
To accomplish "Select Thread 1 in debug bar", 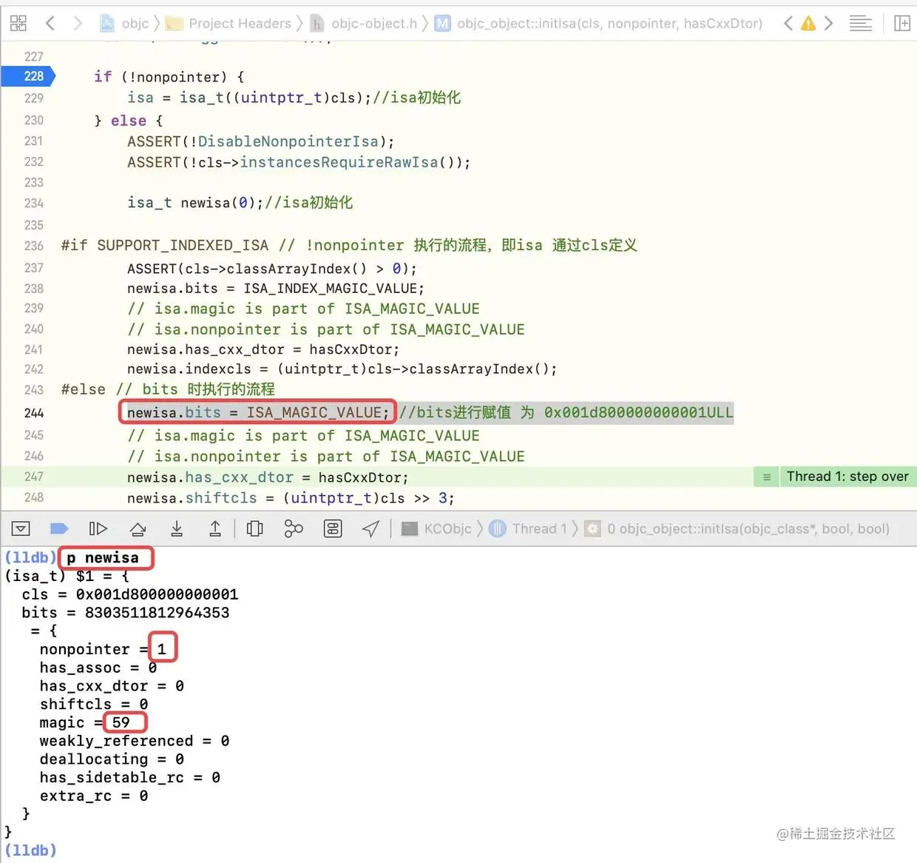I will tap(528, 528).
